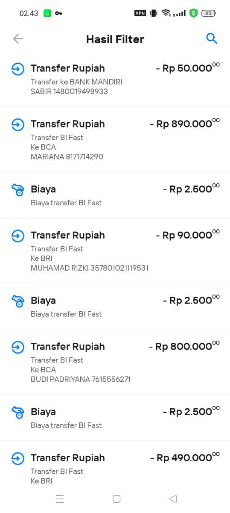Tap the VPN status bar indicator

pyautogui.click(x=140, y=13)
